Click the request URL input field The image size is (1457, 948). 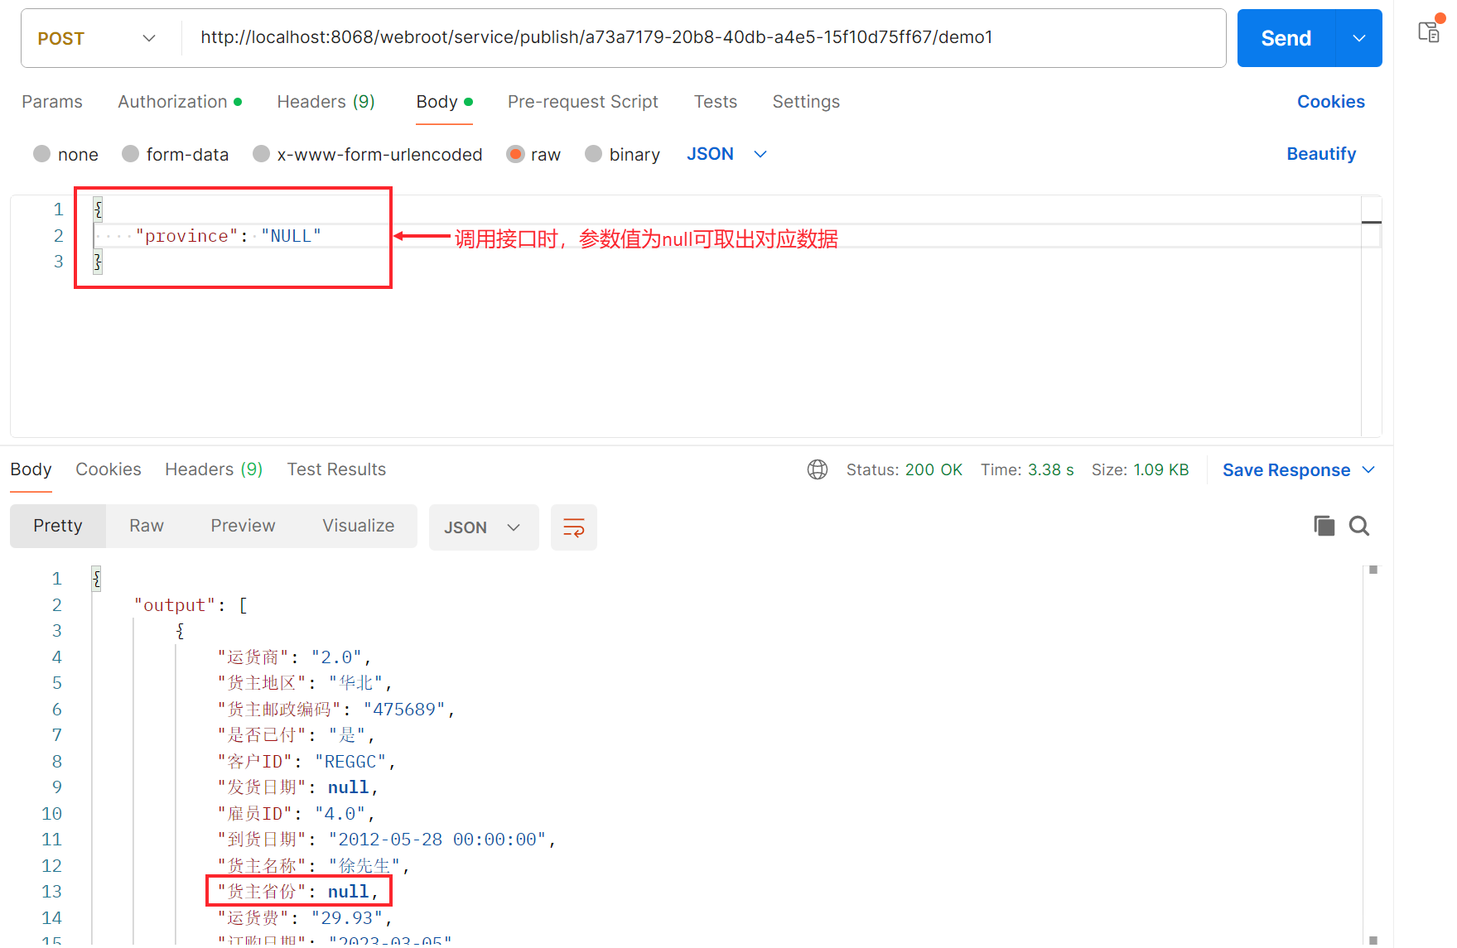[702, 37]
